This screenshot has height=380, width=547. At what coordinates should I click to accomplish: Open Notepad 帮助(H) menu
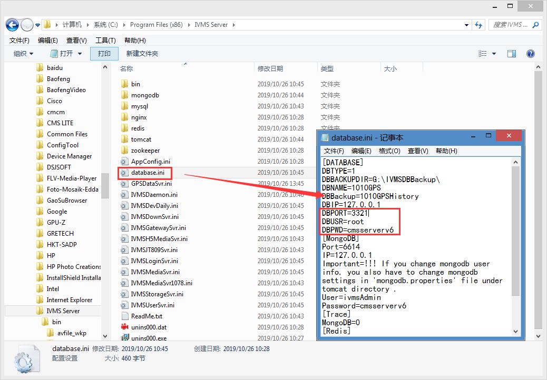tap(446, 151)
